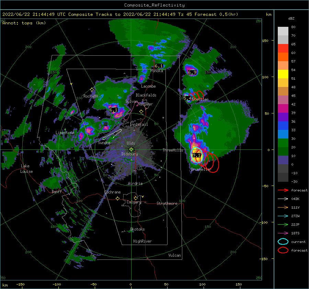Click the Innisfail label
Screen dimensions: 309x289
[139, 124]
